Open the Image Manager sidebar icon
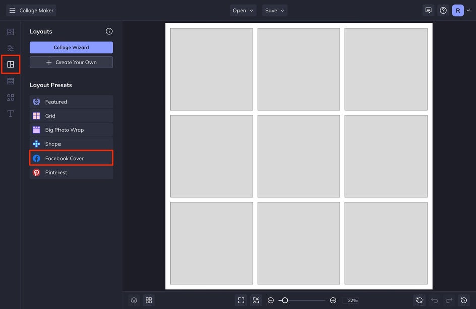 point(10,32)
